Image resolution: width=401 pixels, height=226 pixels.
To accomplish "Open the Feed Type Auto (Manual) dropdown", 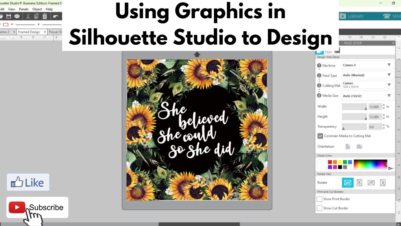I will coord(367,75).
